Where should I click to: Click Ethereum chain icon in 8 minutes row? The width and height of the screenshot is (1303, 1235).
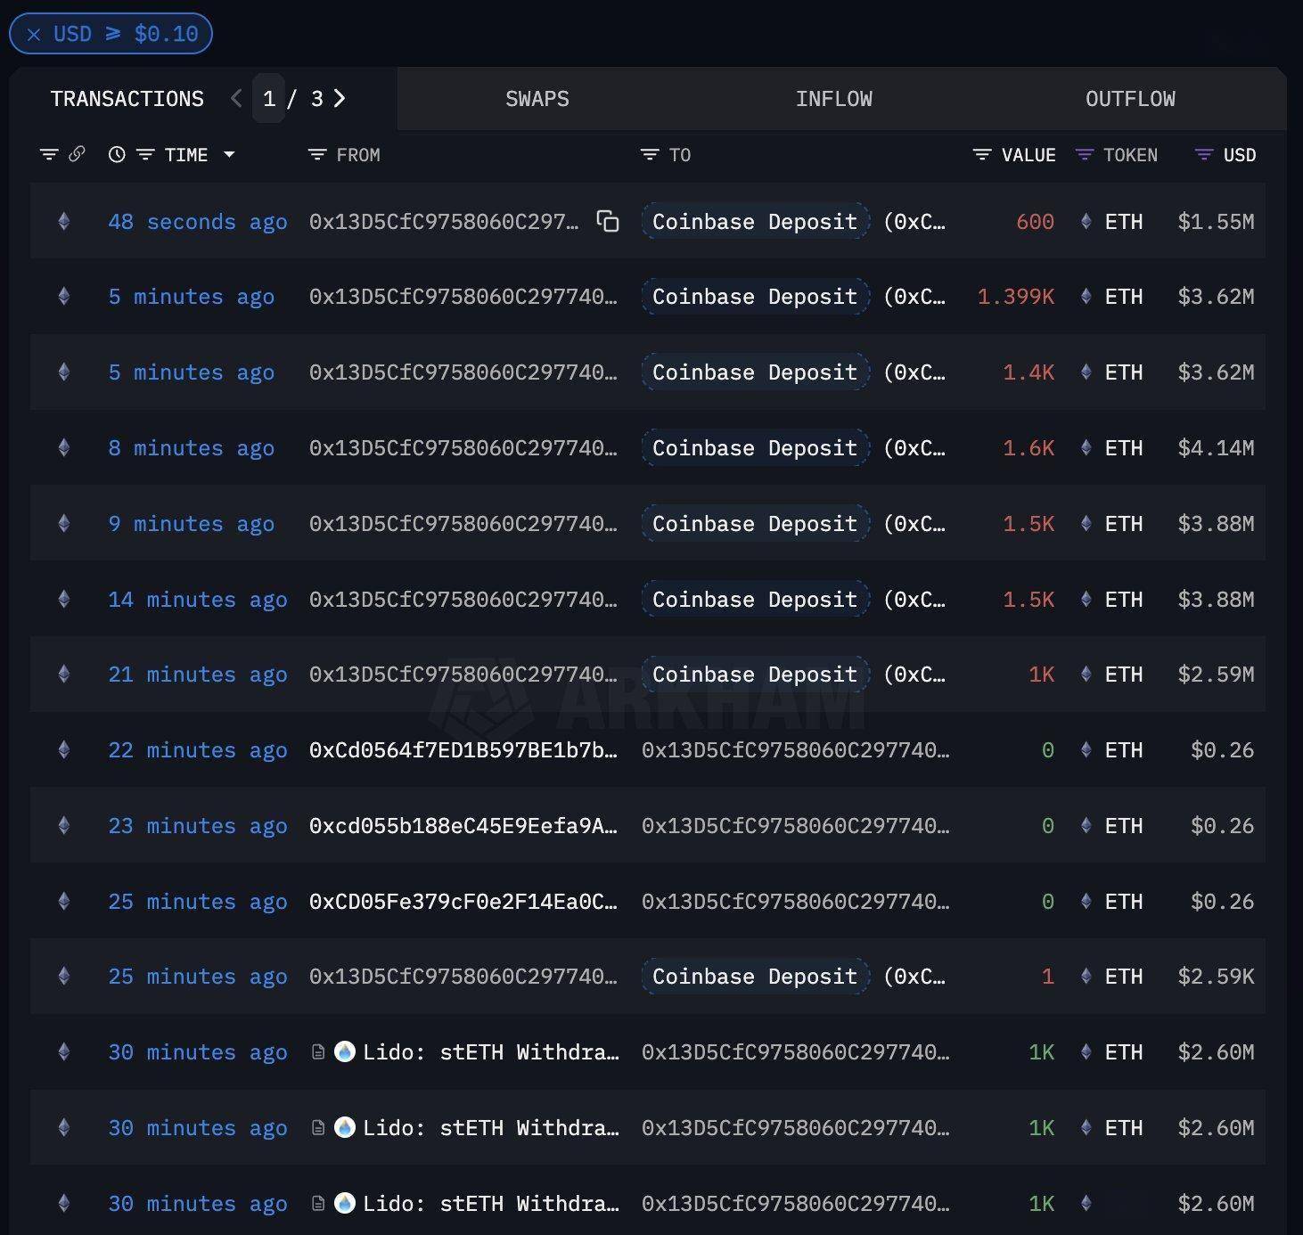[x=63, y=447]
